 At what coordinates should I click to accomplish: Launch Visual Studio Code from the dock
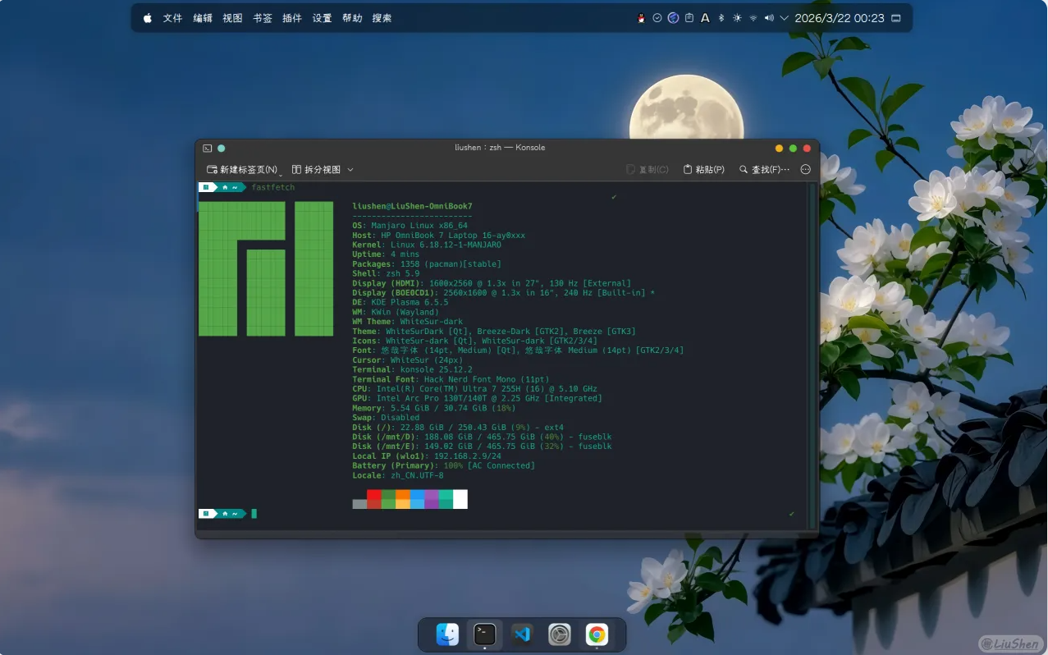(522, 634)
